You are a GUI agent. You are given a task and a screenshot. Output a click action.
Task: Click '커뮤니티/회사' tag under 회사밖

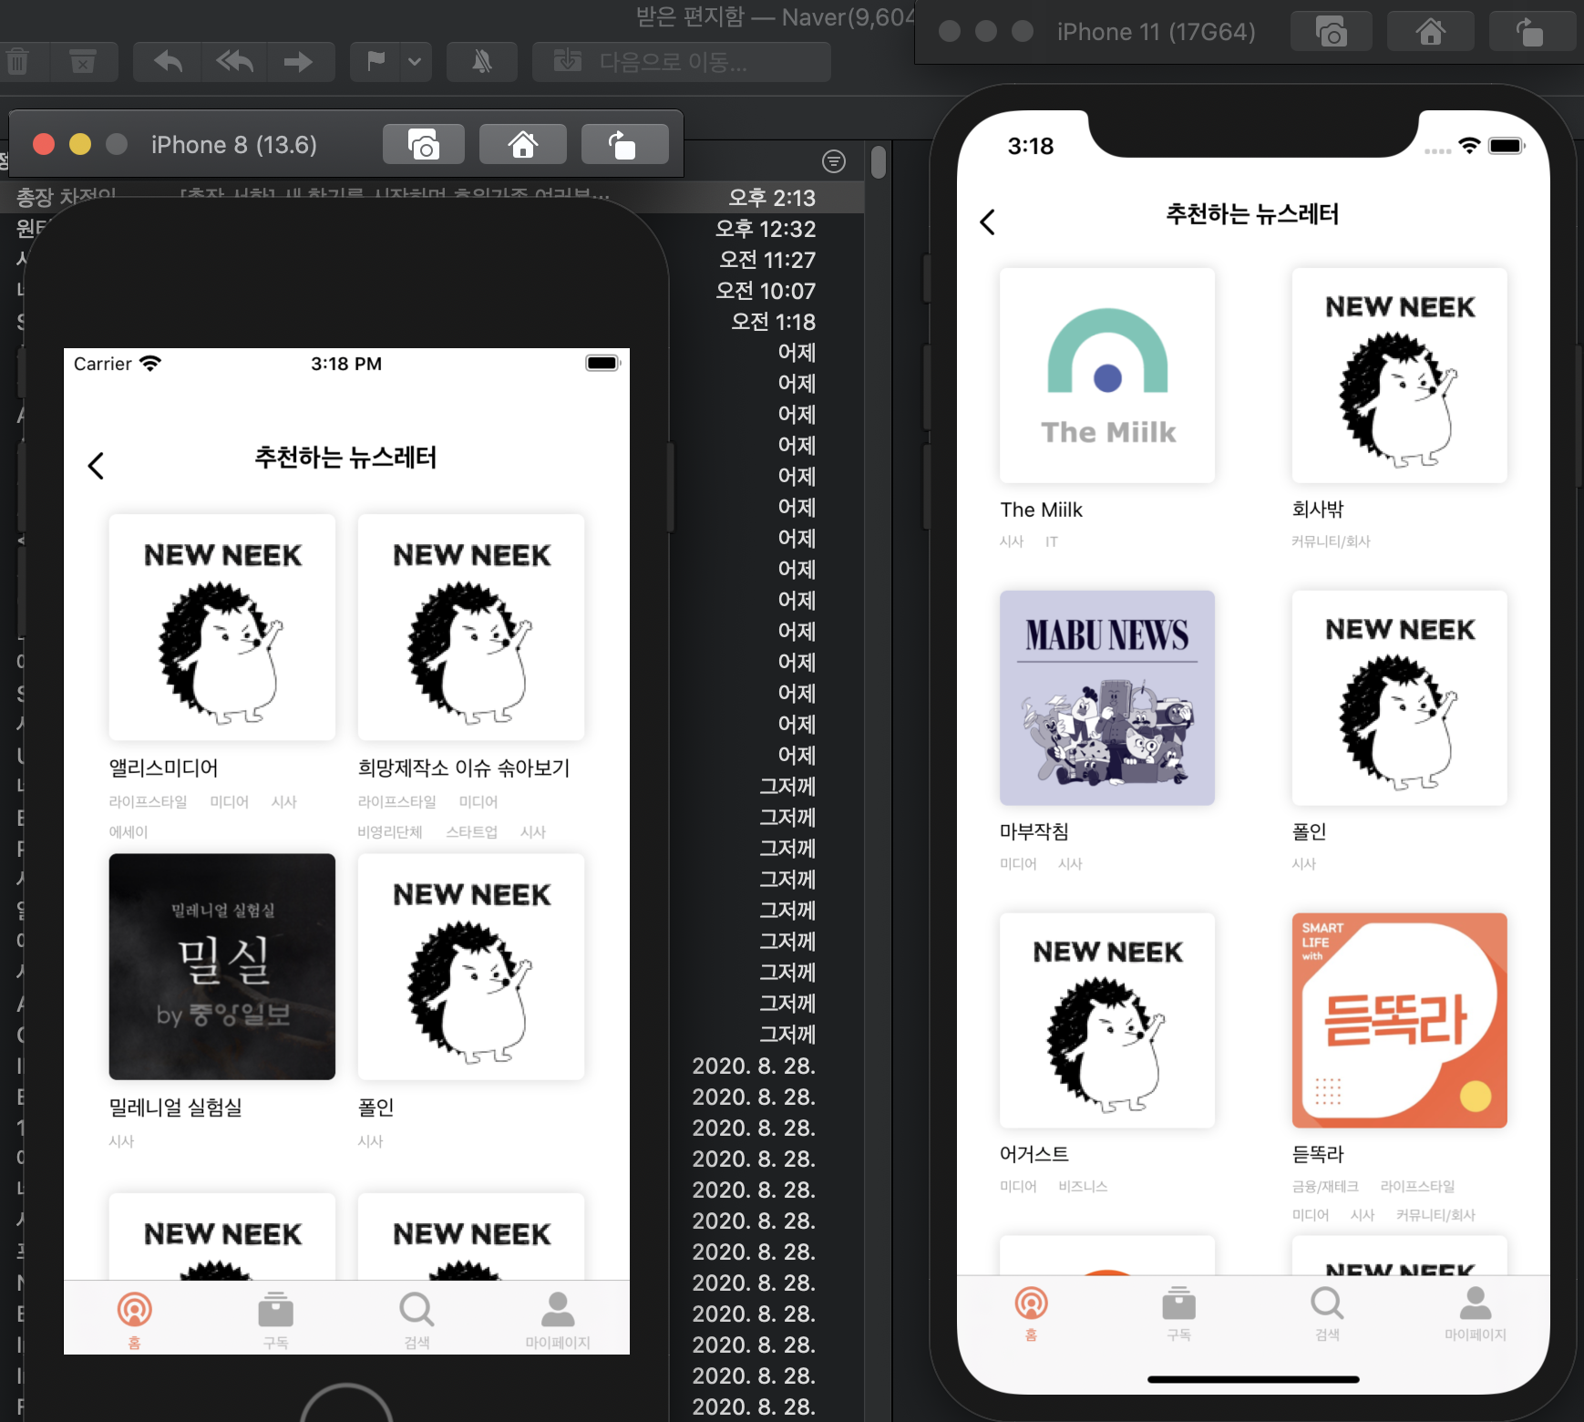pyautogui.click(x=1331, y=541)
